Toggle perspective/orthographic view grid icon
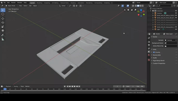The width and height of the screenshot is (178, 101). tap(125, 10)
